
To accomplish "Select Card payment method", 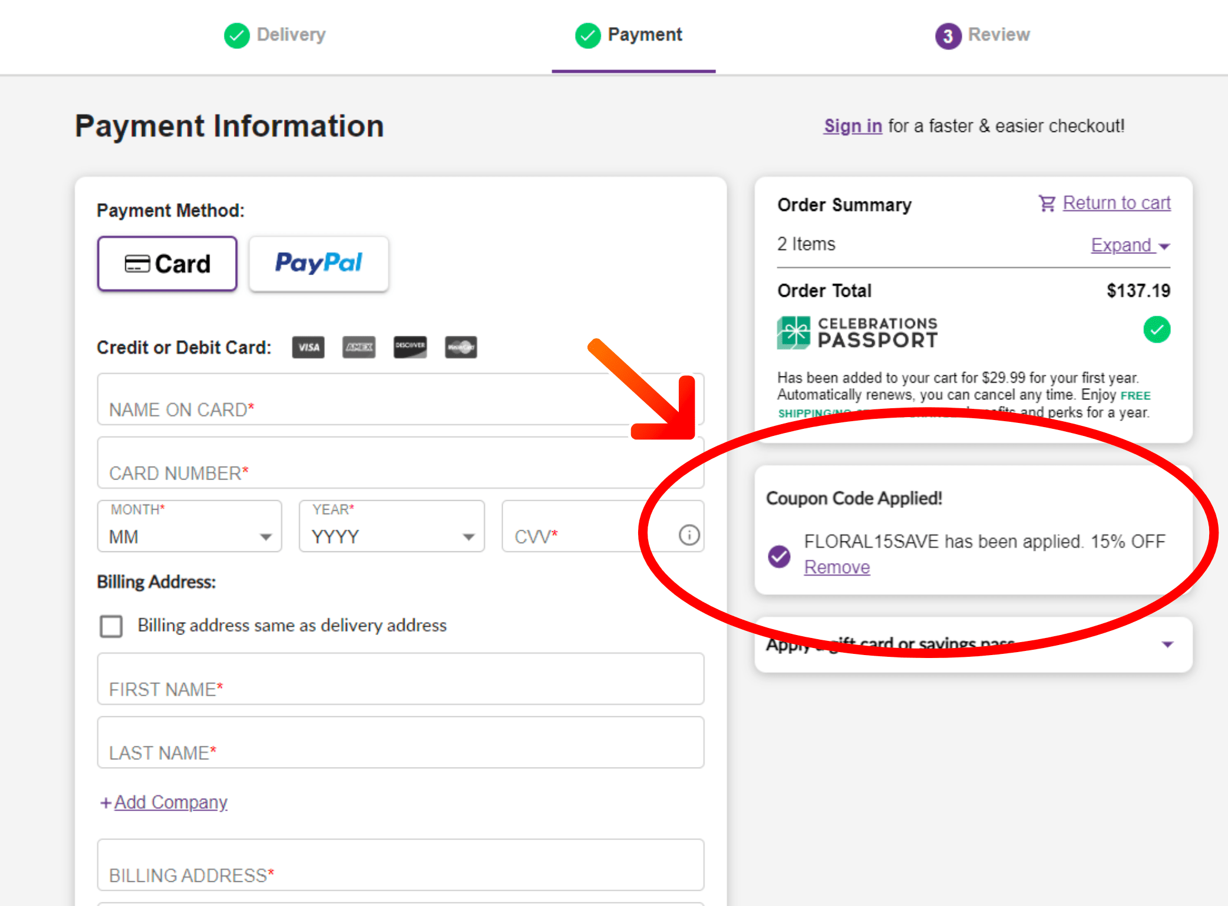I will click(167, 264).
